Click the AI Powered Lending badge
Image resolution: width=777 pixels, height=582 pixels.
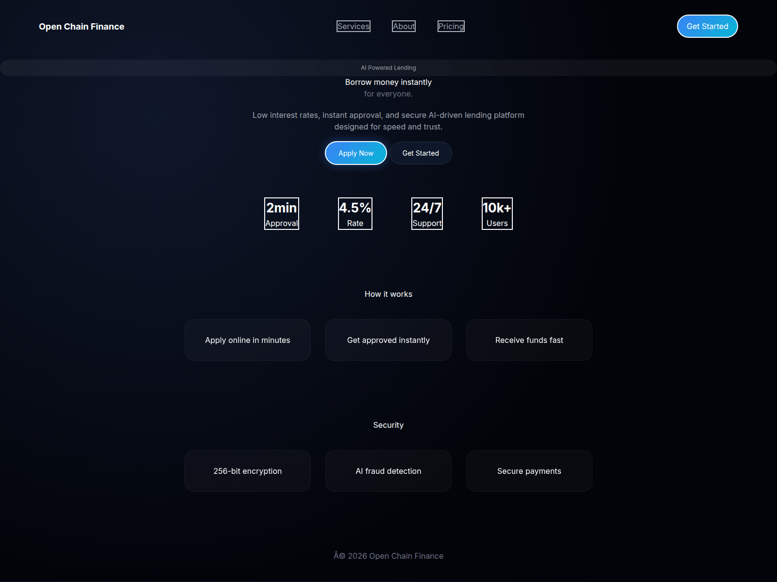[388, 68]
